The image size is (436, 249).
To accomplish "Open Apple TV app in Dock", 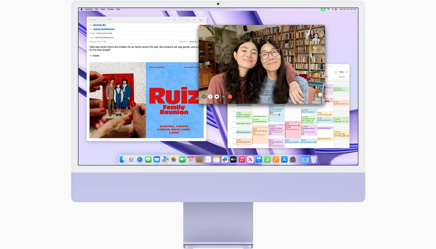I will pos(233,159).
